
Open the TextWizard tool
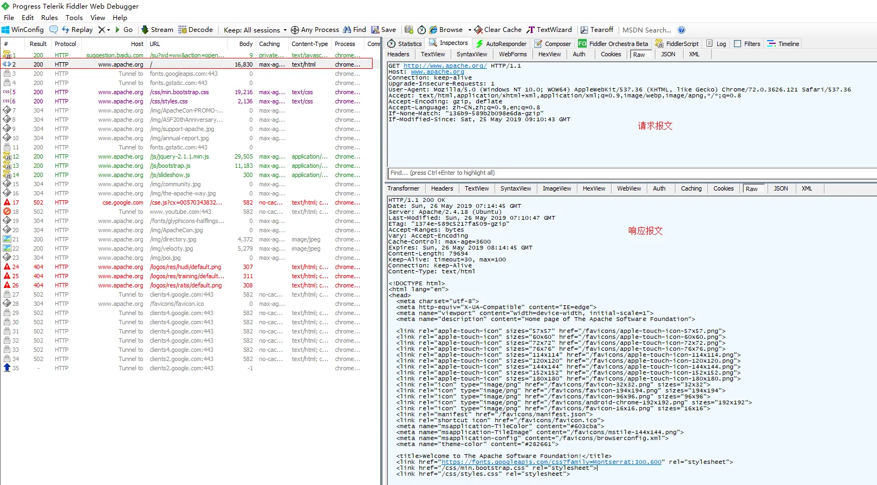point(549,30)
